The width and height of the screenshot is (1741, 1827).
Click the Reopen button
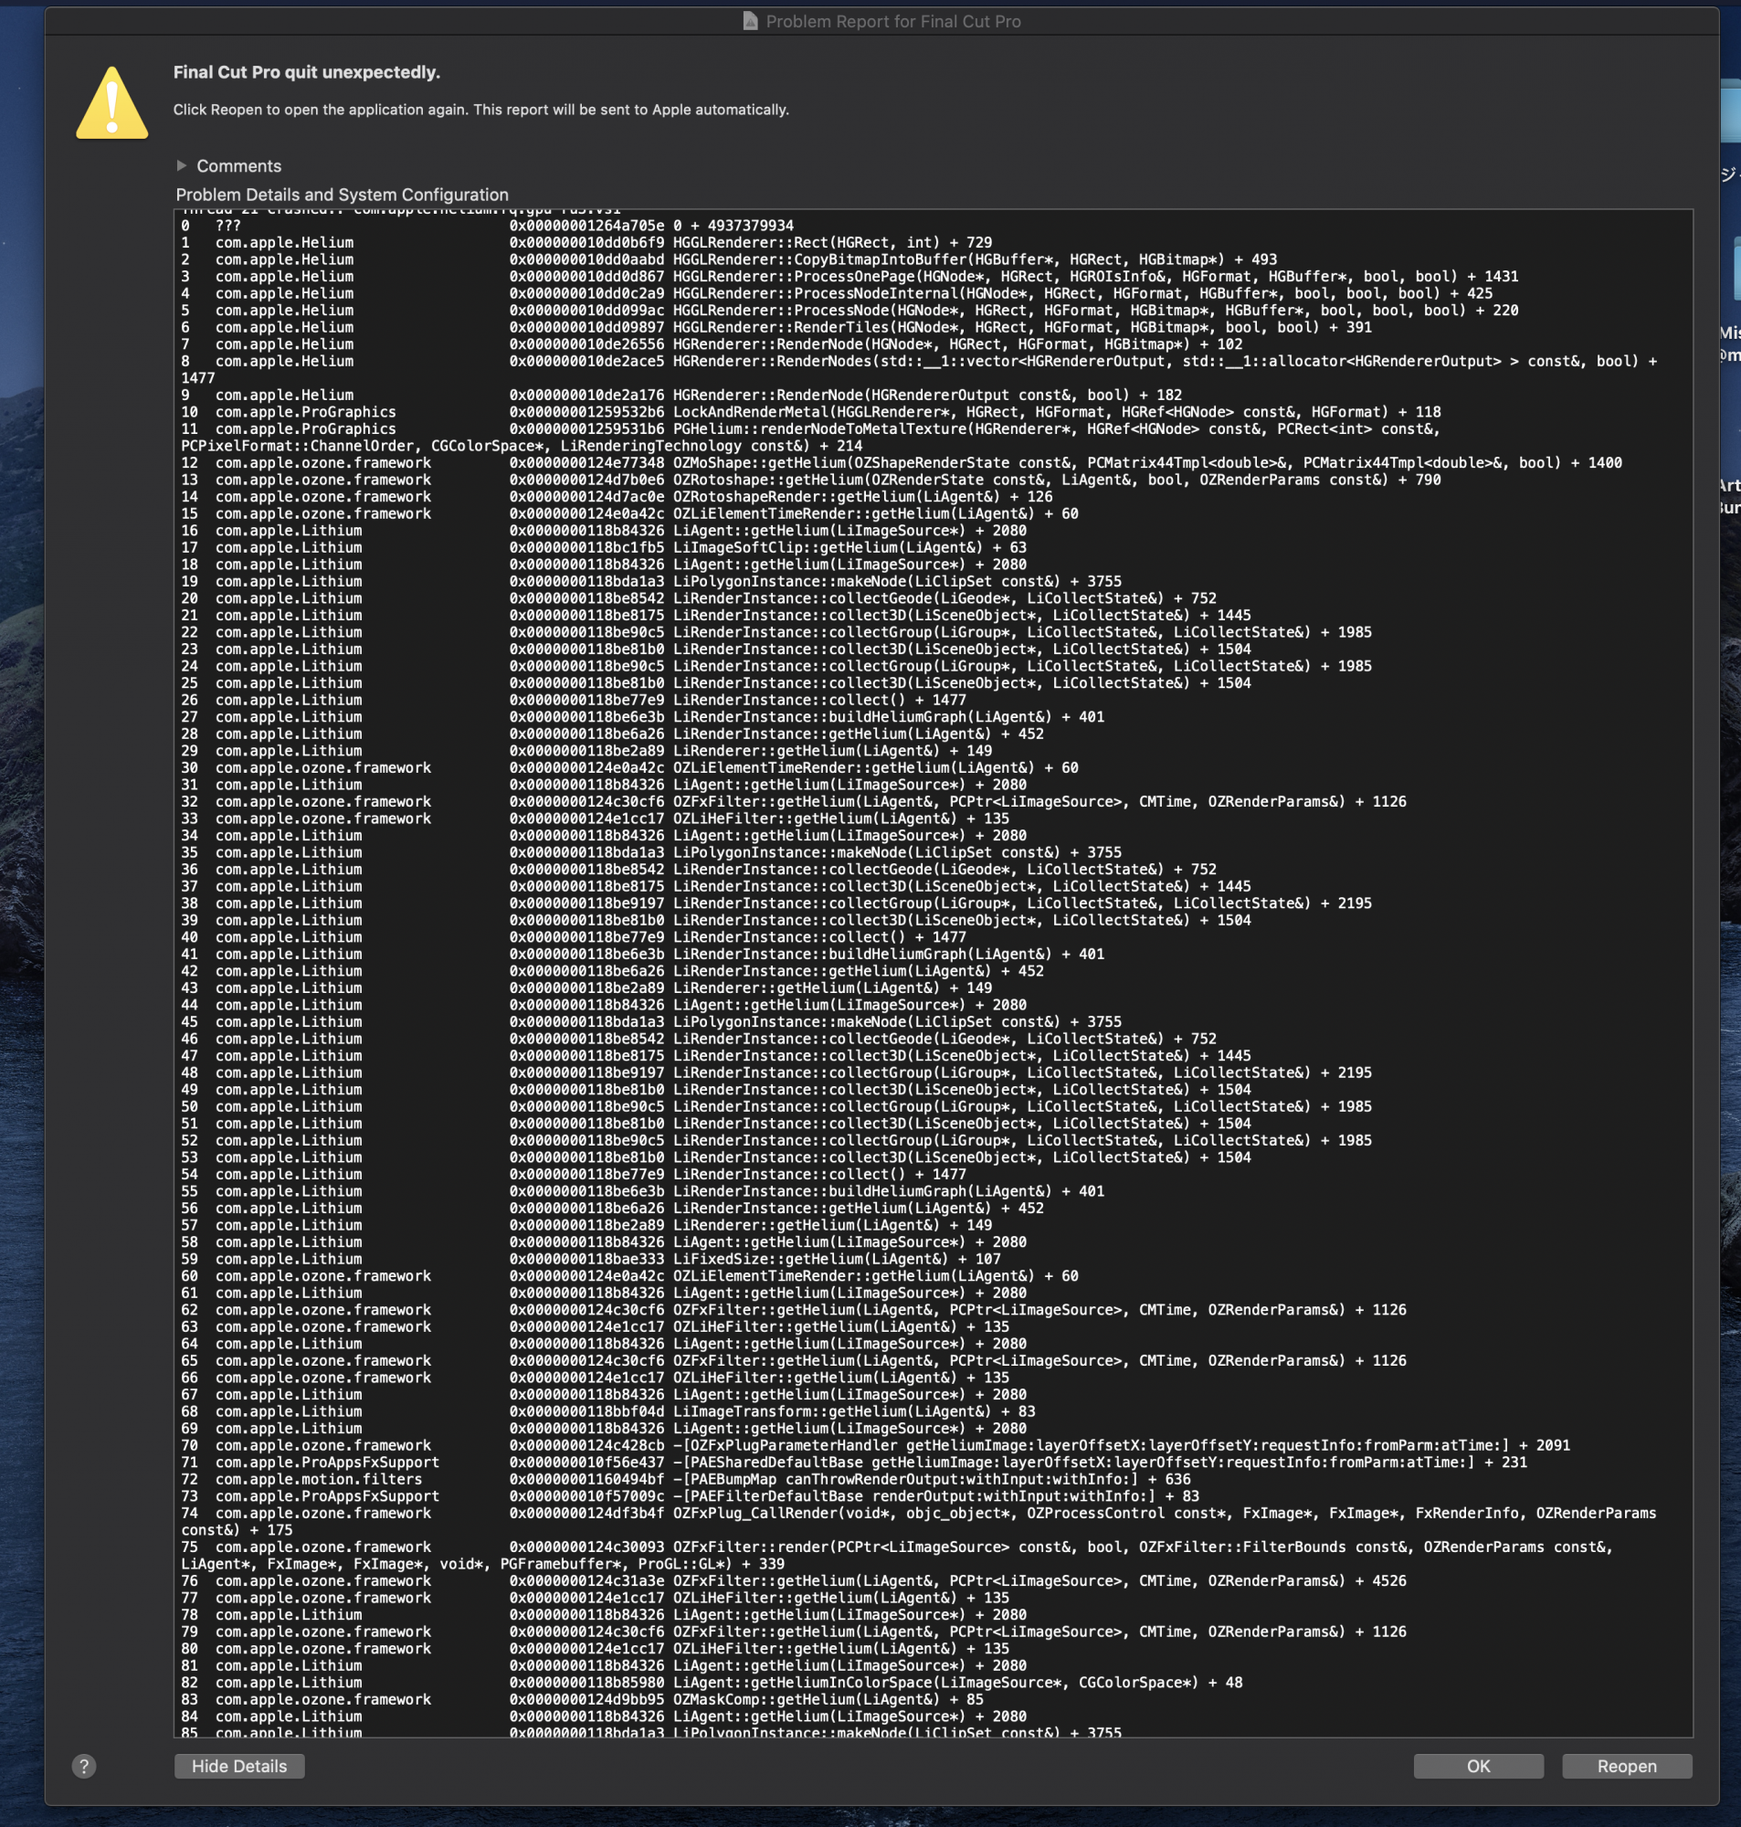[1626, 1766]
